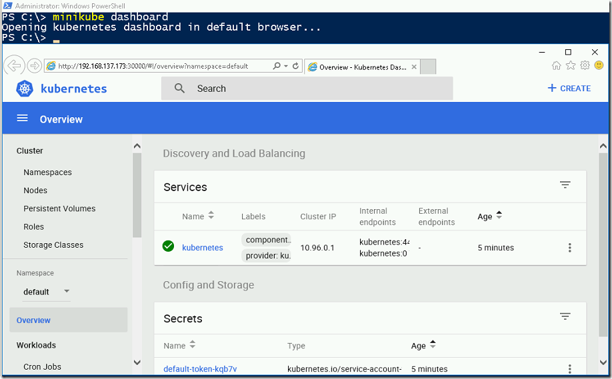Click kubernetes.io/service-account type text
Image resolution: width=612 pixels, height=379 pixels.
345,369
